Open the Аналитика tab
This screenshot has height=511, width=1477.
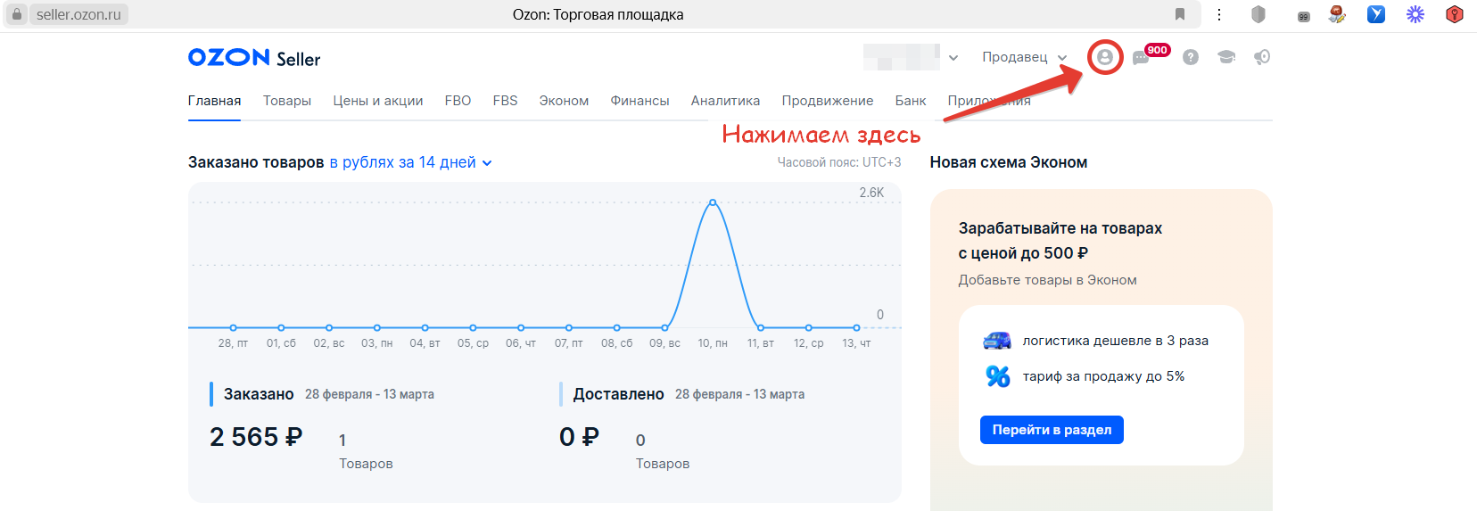[726, 101]
